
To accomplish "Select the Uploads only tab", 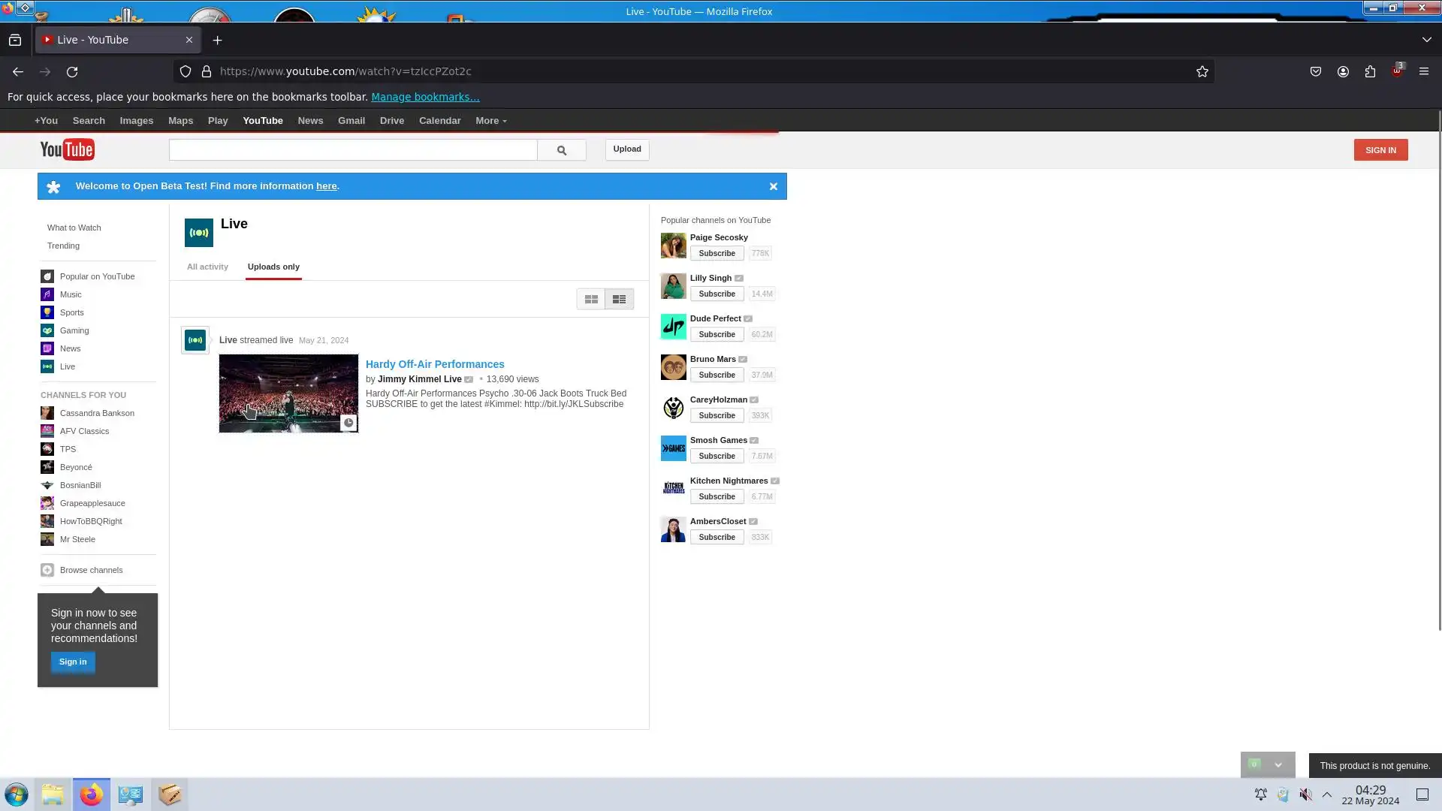I will click(x=273, y=267).
